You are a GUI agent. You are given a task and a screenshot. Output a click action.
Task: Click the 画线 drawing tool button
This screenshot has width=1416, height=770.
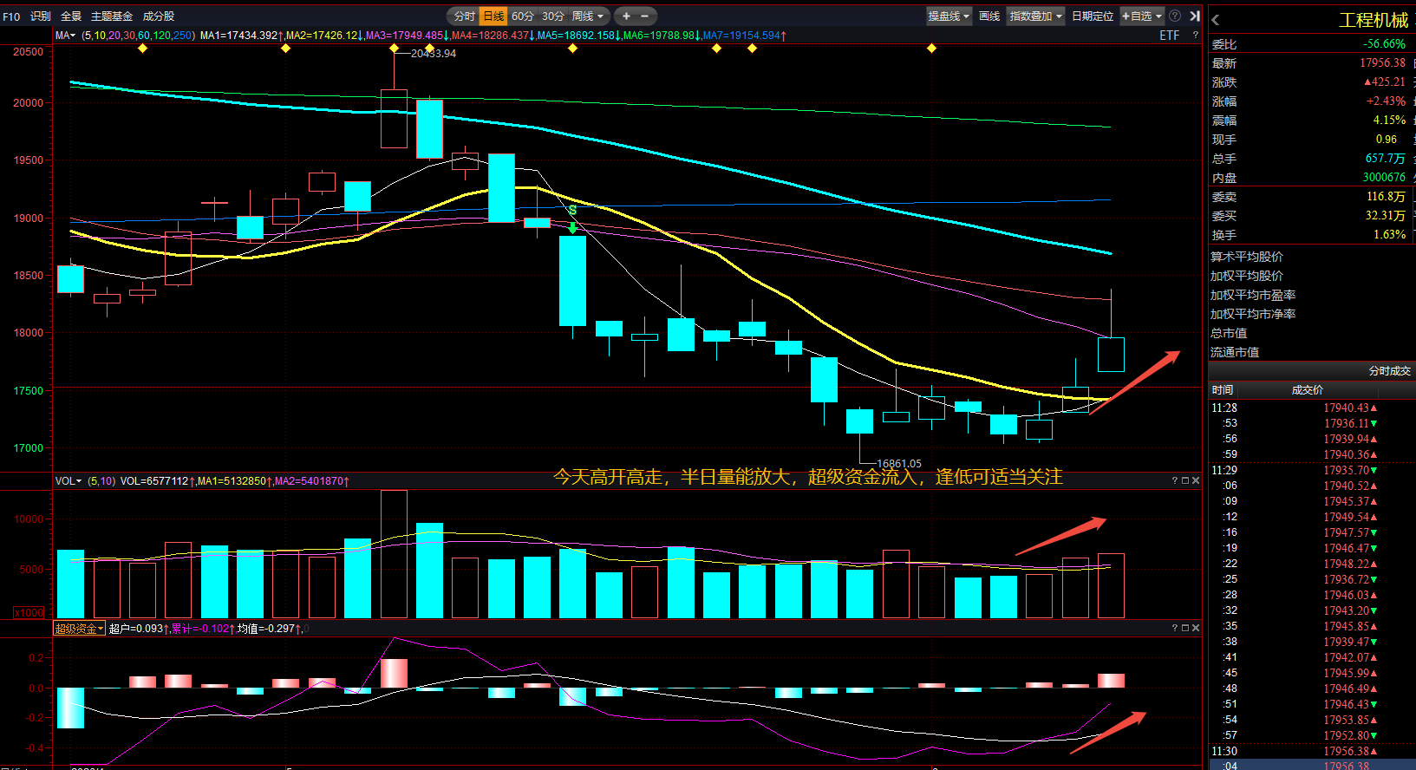[989, 16]
